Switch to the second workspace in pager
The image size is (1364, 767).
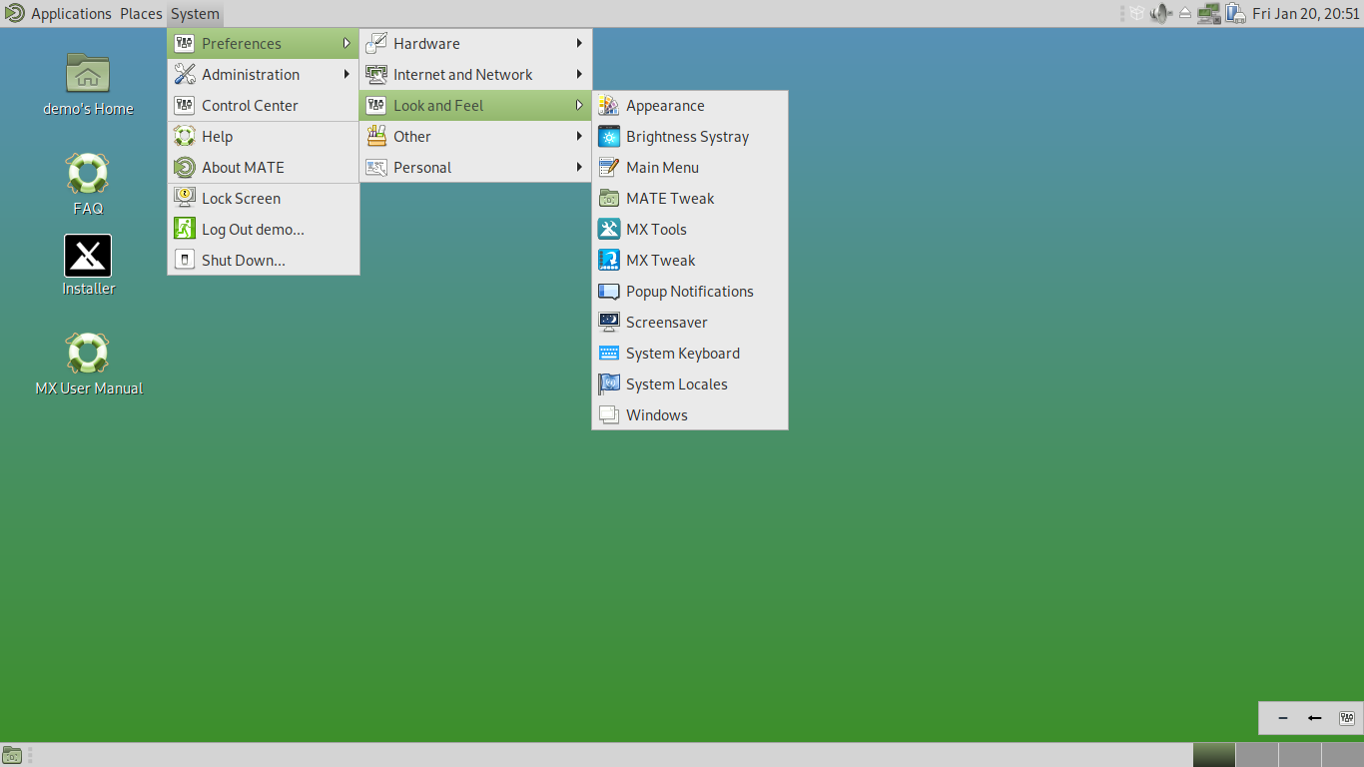pos(1256,755)
